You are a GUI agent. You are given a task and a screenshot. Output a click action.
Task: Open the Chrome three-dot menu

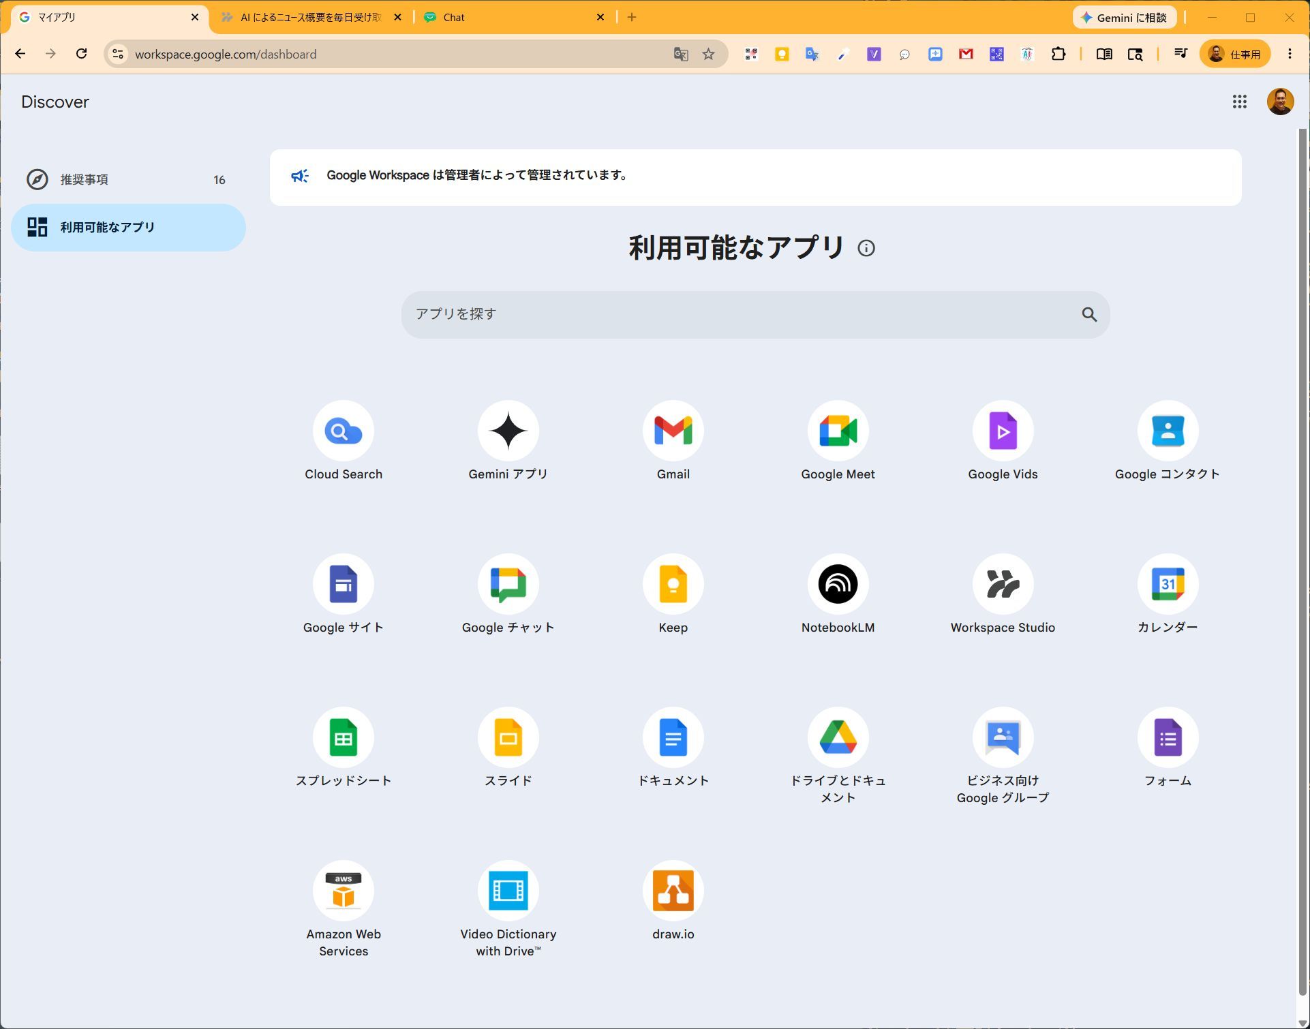[x=1290, y=54]
